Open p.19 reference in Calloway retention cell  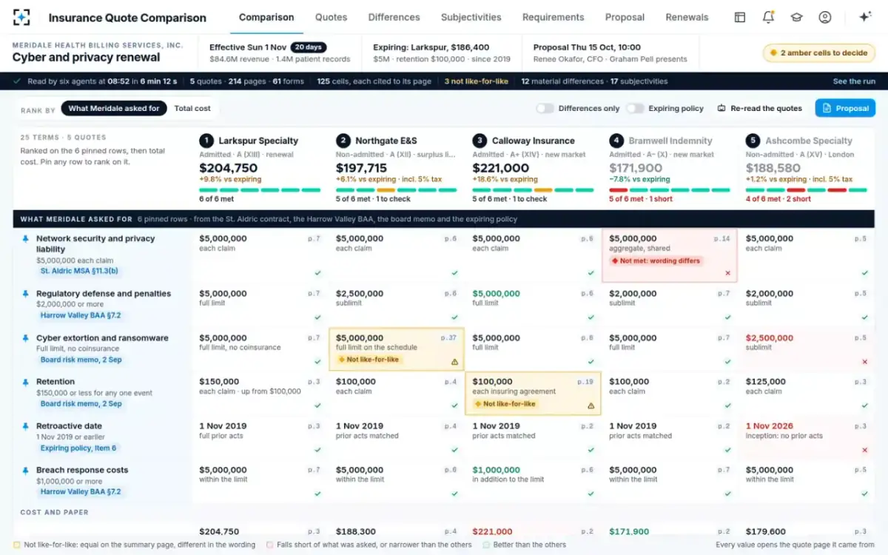click(x=585, y=382)
